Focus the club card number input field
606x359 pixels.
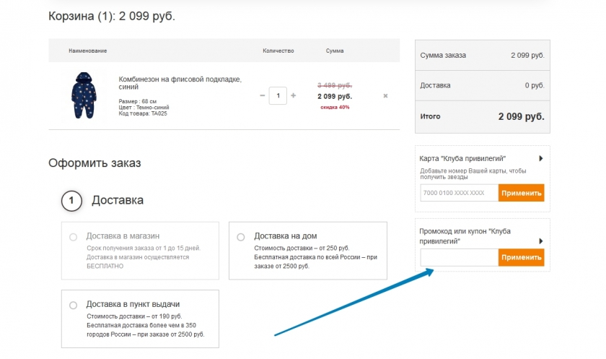click(x=459, y=193)
